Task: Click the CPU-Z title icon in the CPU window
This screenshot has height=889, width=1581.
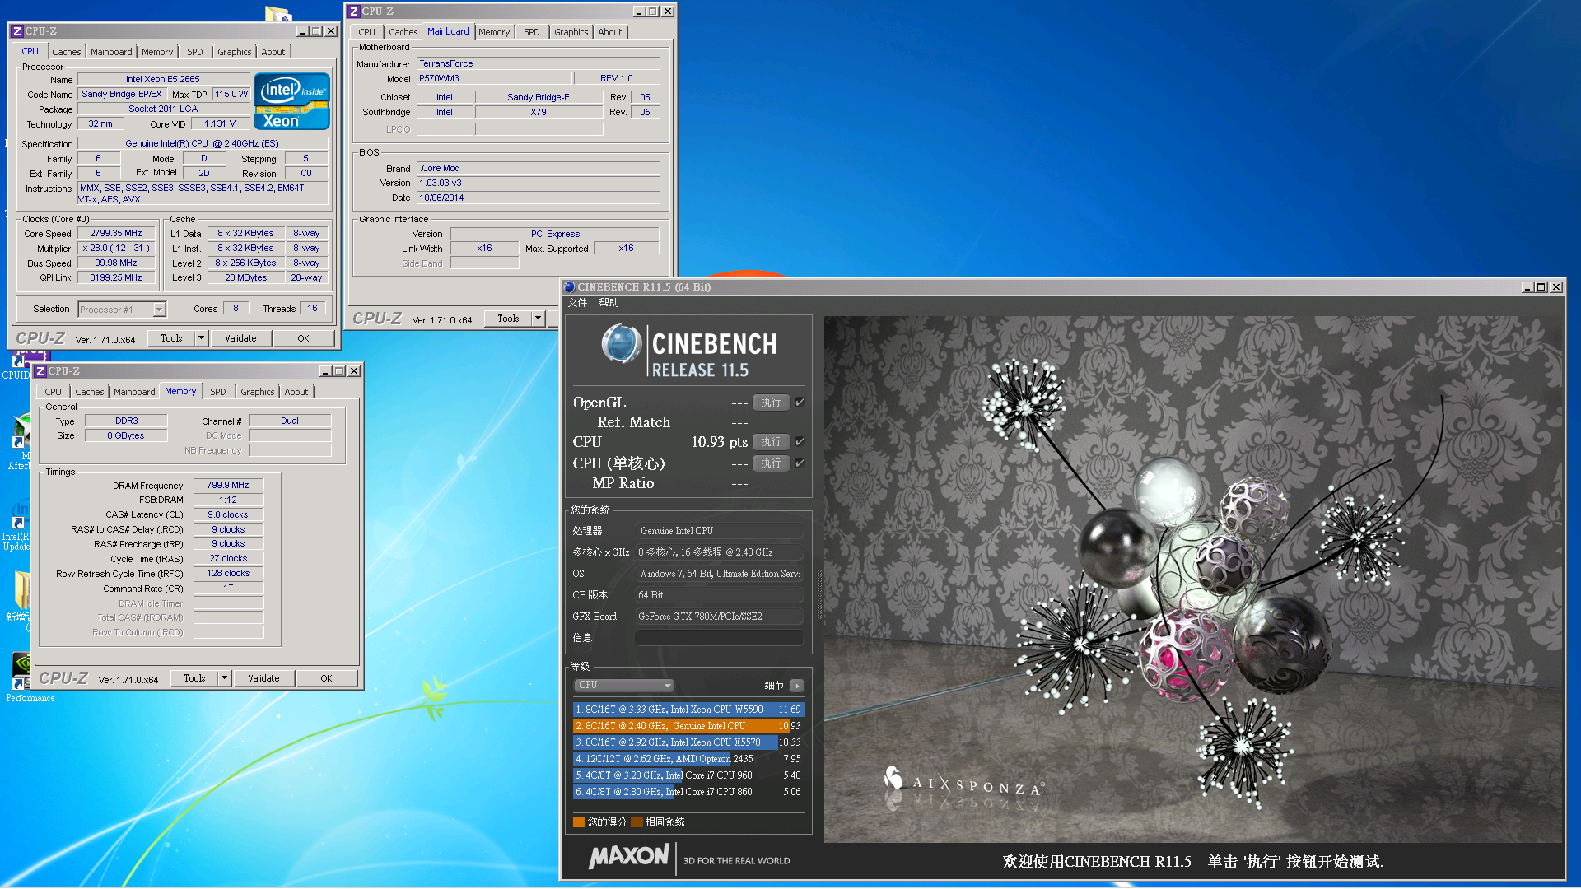Action: [x=16, y=31]
